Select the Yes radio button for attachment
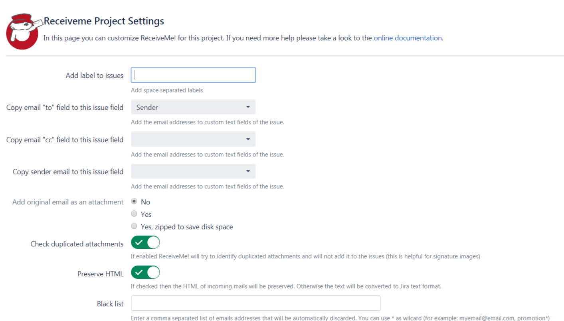Image resolution: width=564 pixels, height=321 pixels. pyautogui.click(x=134, y=214)
